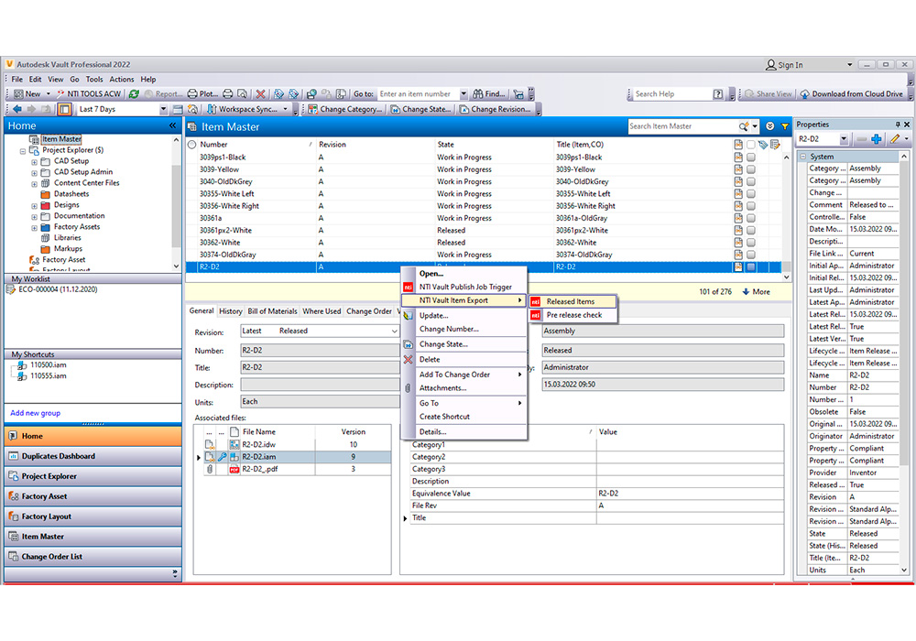Toggle the checkbox in the 30361a row
Screen dimensions: 916x641
(751, 218)
